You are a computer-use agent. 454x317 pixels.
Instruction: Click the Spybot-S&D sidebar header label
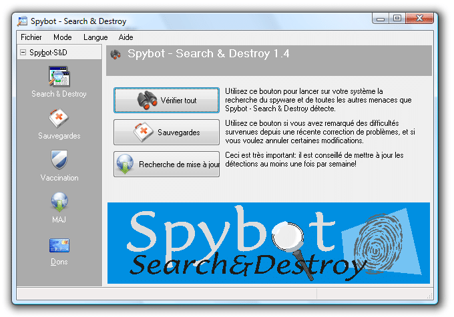coord(48,53)
